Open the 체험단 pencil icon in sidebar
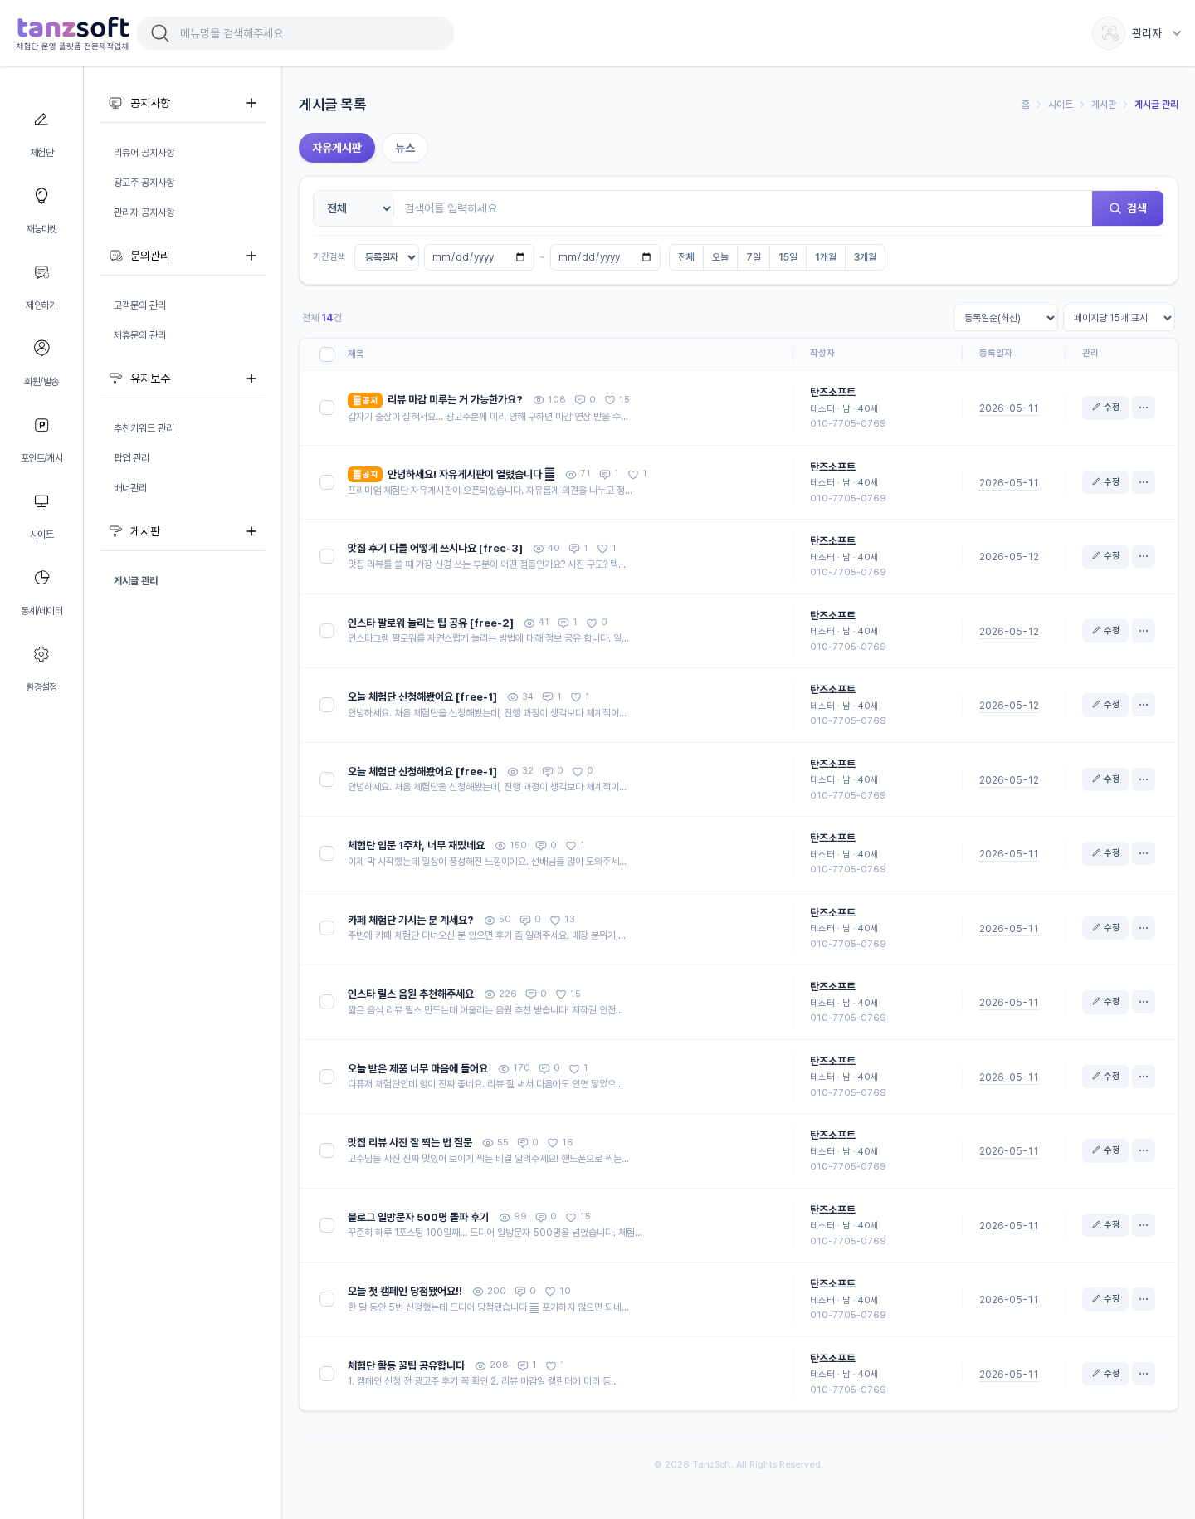This screenshot has height=1519, width=1195. (41, 120)
